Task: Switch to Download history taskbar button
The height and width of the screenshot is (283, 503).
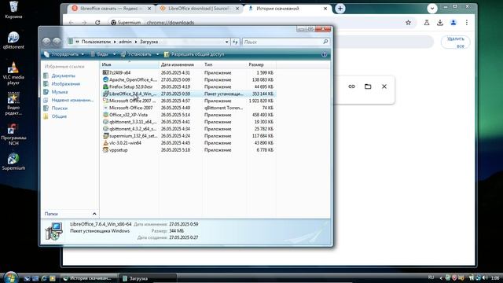Action: (89, 278)
